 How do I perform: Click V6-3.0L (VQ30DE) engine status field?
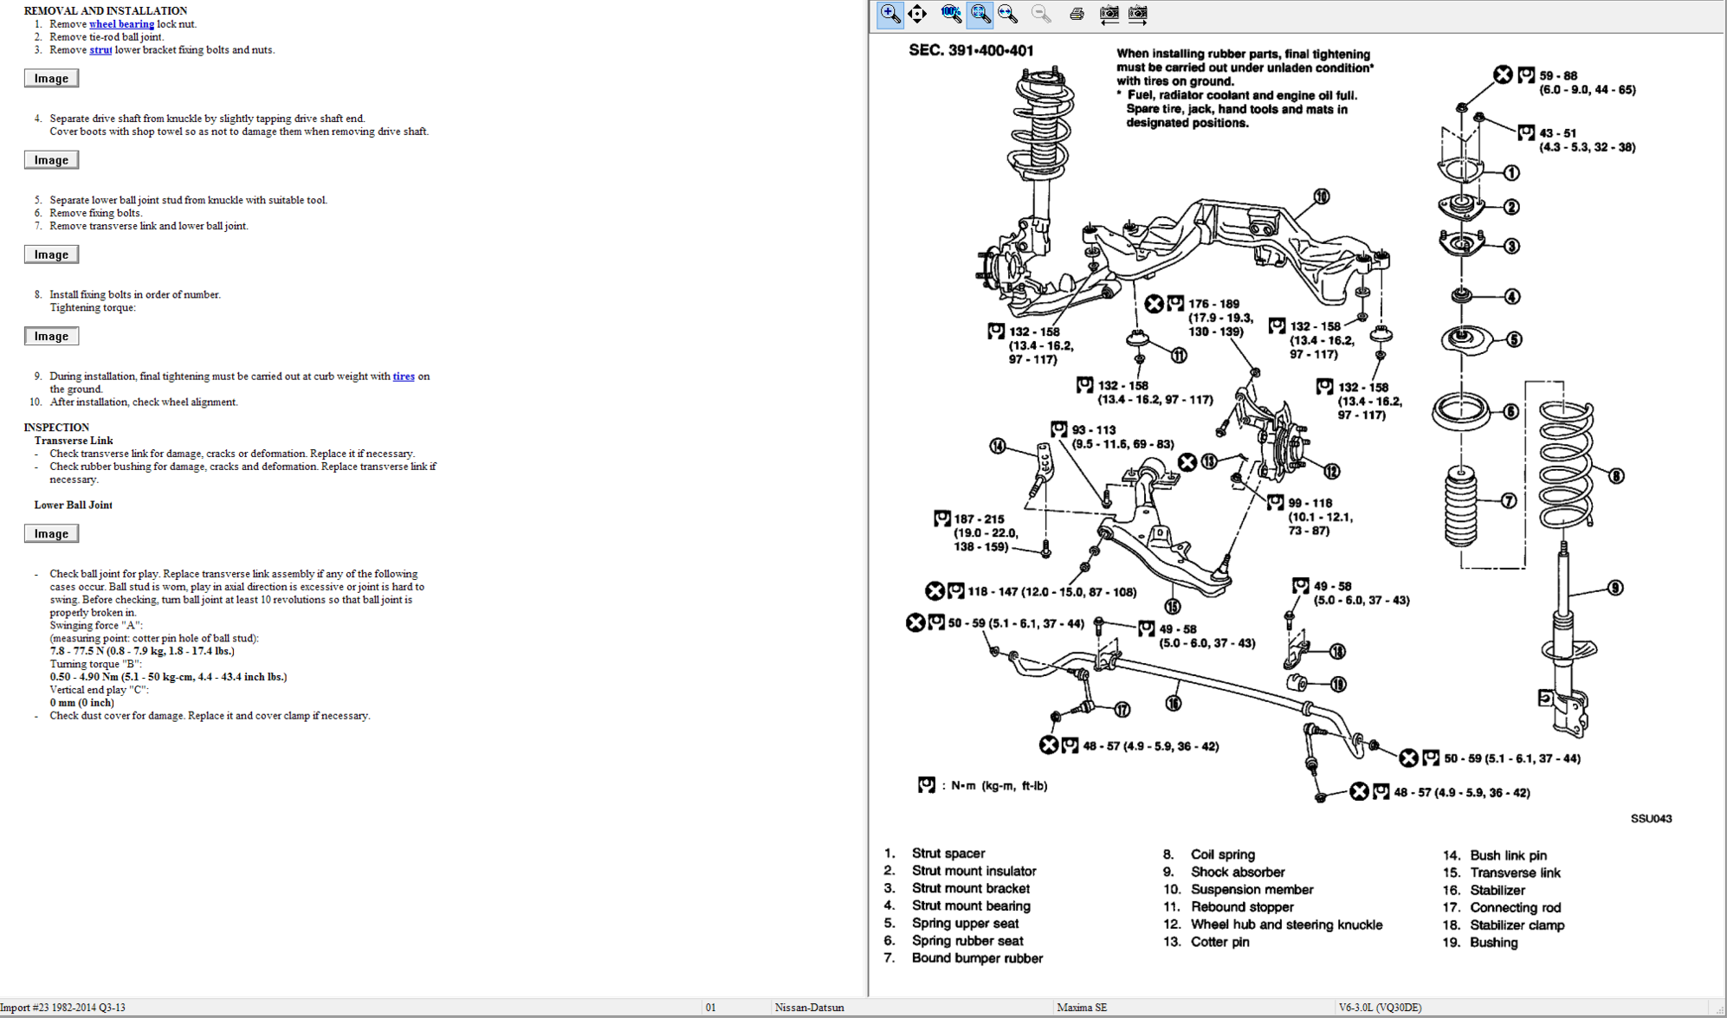tap(1380, 1008)
